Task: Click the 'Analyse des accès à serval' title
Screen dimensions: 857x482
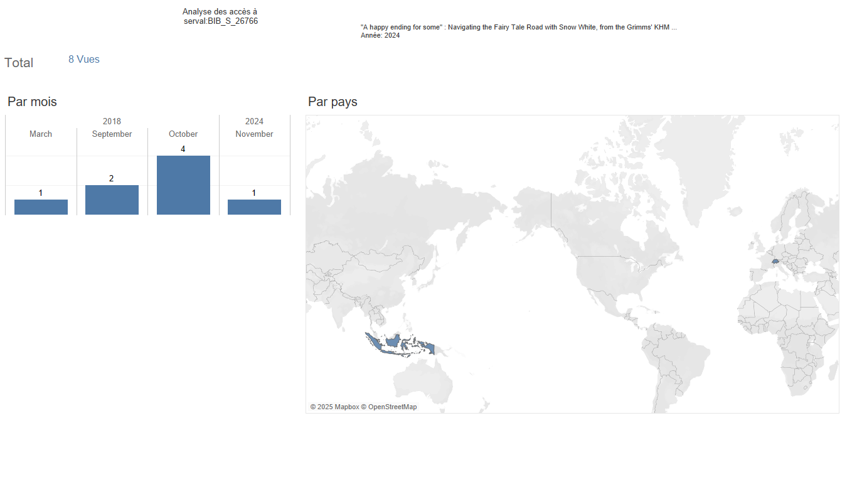Action: tap(220, 16)
